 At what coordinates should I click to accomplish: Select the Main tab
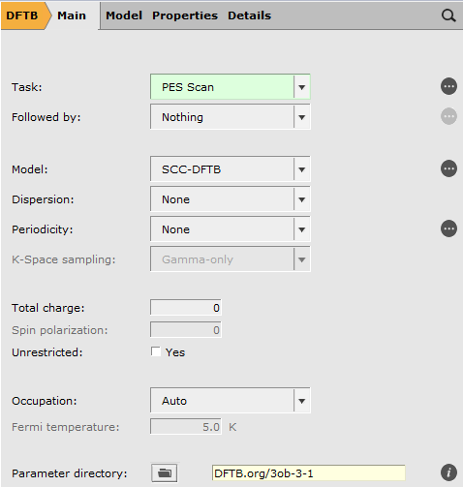(72, 15)
